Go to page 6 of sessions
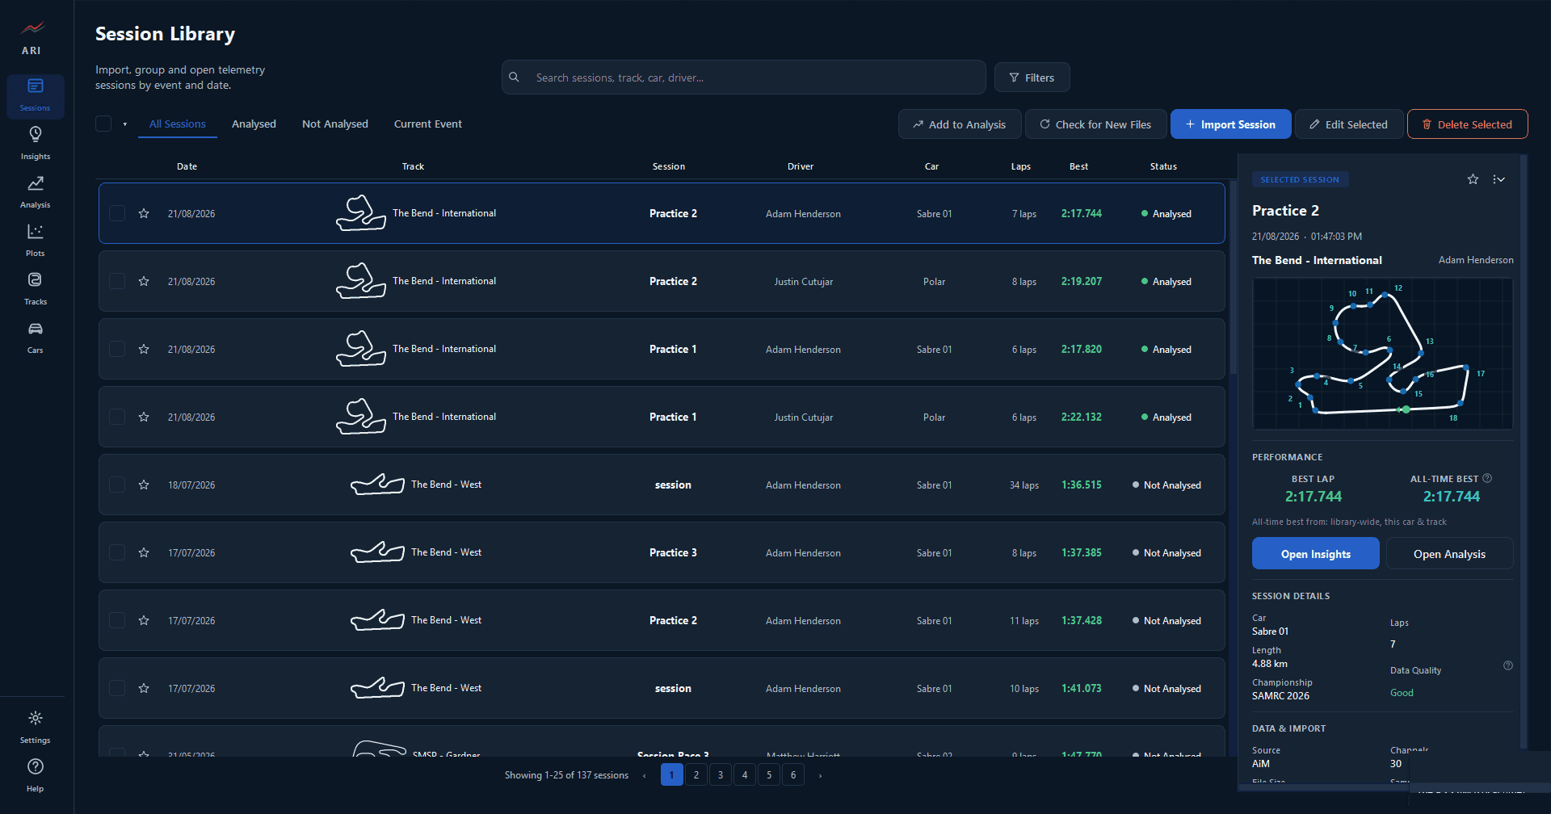The width and height of the screenshot is (1551, 814). click(792, 775)
